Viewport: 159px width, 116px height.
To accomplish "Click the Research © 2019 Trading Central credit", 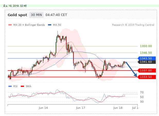I will (x=133, y=25).
